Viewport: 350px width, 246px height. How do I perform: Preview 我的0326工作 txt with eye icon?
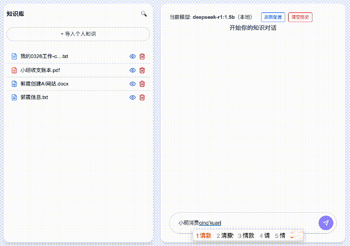132,56
